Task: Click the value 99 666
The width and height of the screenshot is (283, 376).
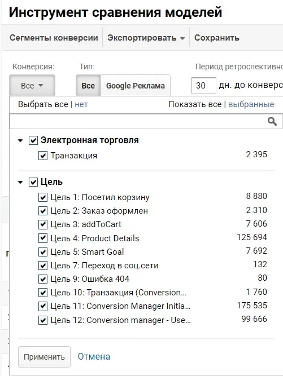Action: (x=254, y=319)
